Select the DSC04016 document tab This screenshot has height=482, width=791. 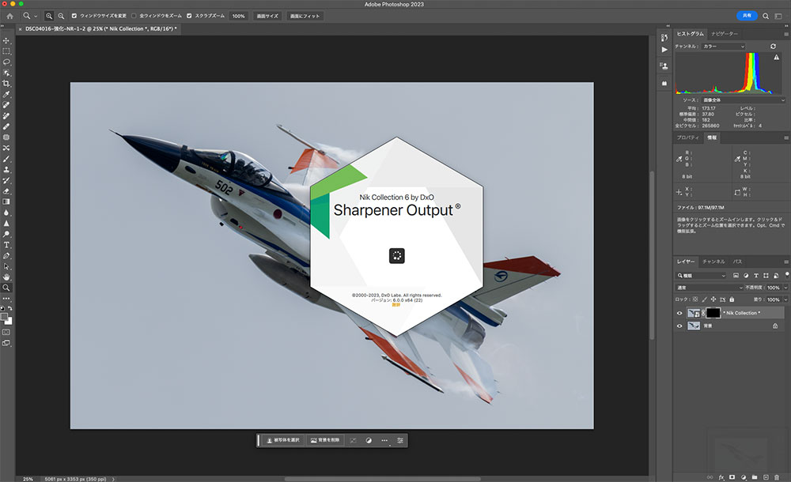pyautogui.click(x=98, y=28)
